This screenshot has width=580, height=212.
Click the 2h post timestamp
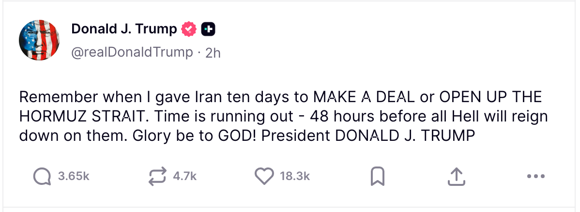pos(213,53)
